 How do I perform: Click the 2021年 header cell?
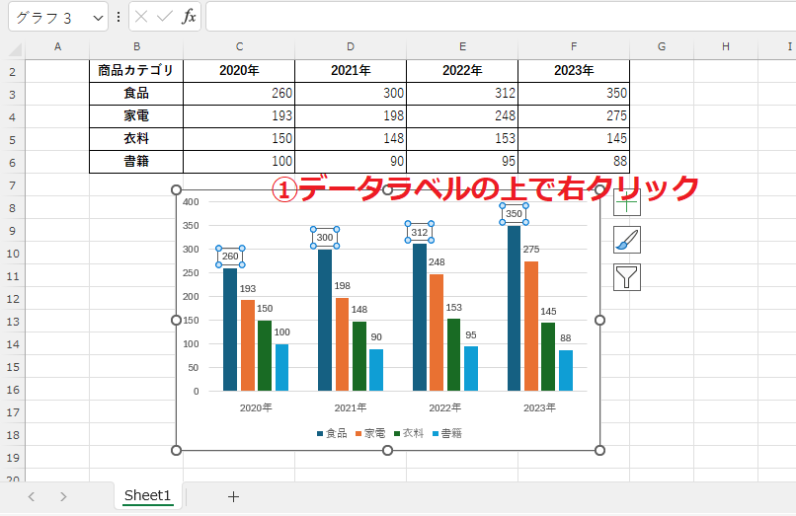tap(351, 70)
